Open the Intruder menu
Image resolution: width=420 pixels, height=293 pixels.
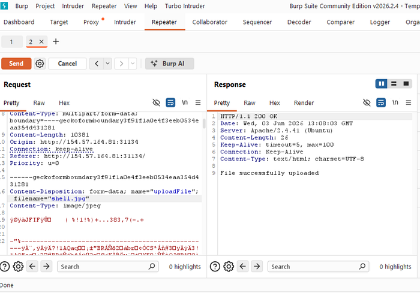73,6
